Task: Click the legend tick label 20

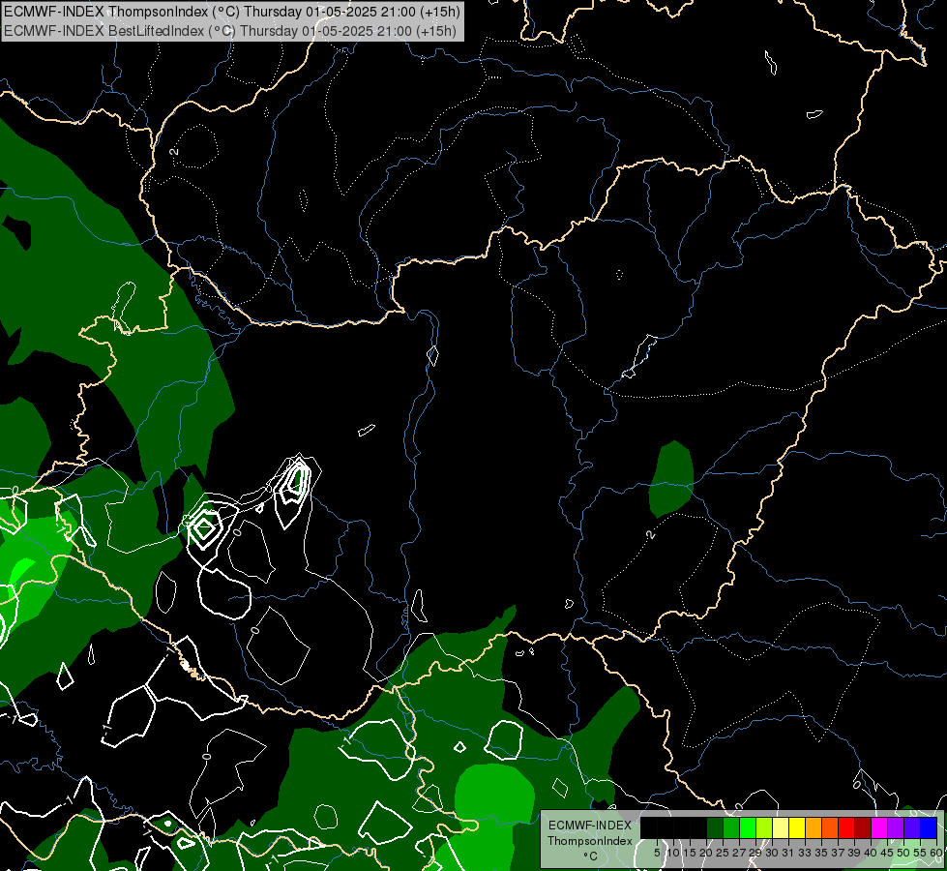Action: click(706, 853)
